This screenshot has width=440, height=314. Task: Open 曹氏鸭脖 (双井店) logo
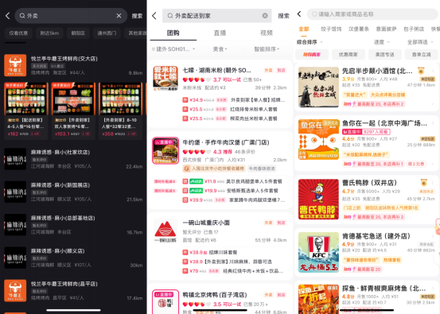pos(318,199)
